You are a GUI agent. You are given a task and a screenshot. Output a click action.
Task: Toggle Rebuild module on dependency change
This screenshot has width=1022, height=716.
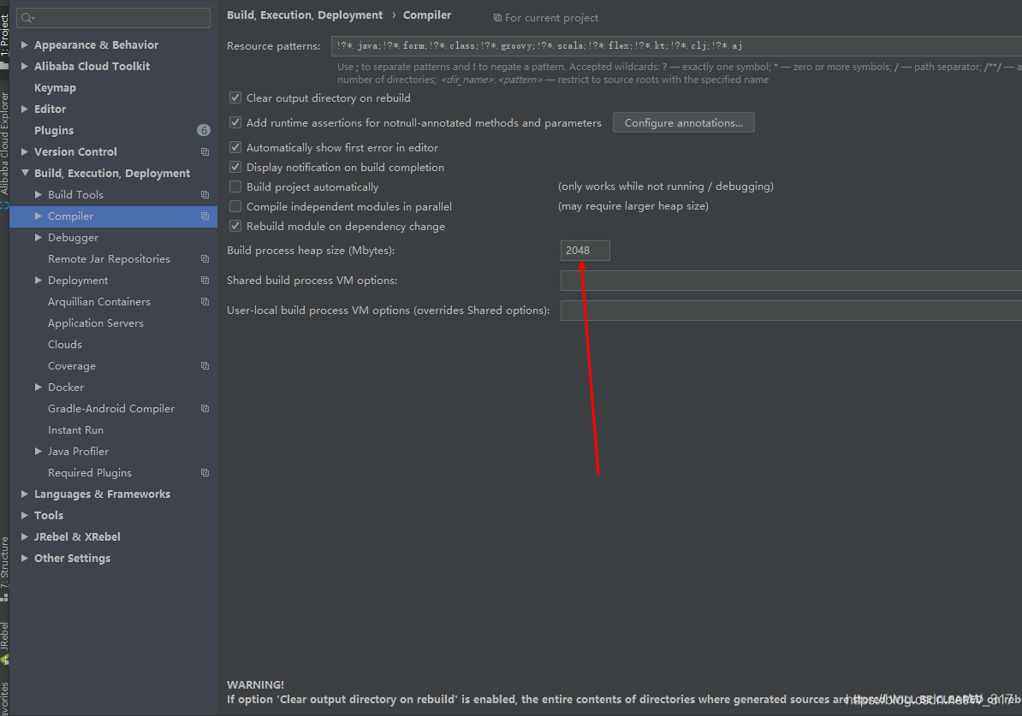coord(235,226)
